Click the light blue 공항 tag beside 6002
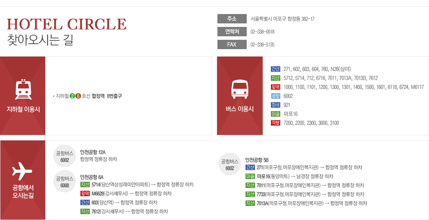Screen dimensions: 429x220 click(x=276, y=96)
